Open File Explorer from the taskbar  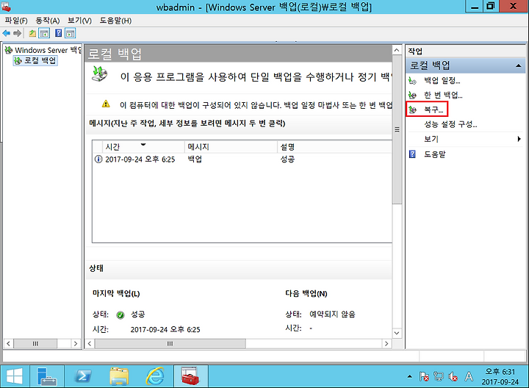[119, 376]
